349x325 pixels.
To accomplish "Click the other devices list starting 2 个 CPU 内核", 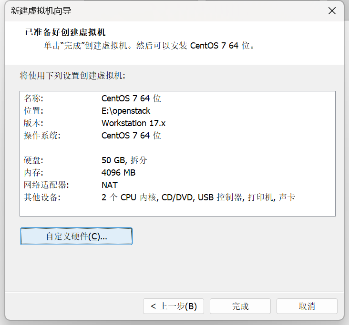I will coord(198,197).
